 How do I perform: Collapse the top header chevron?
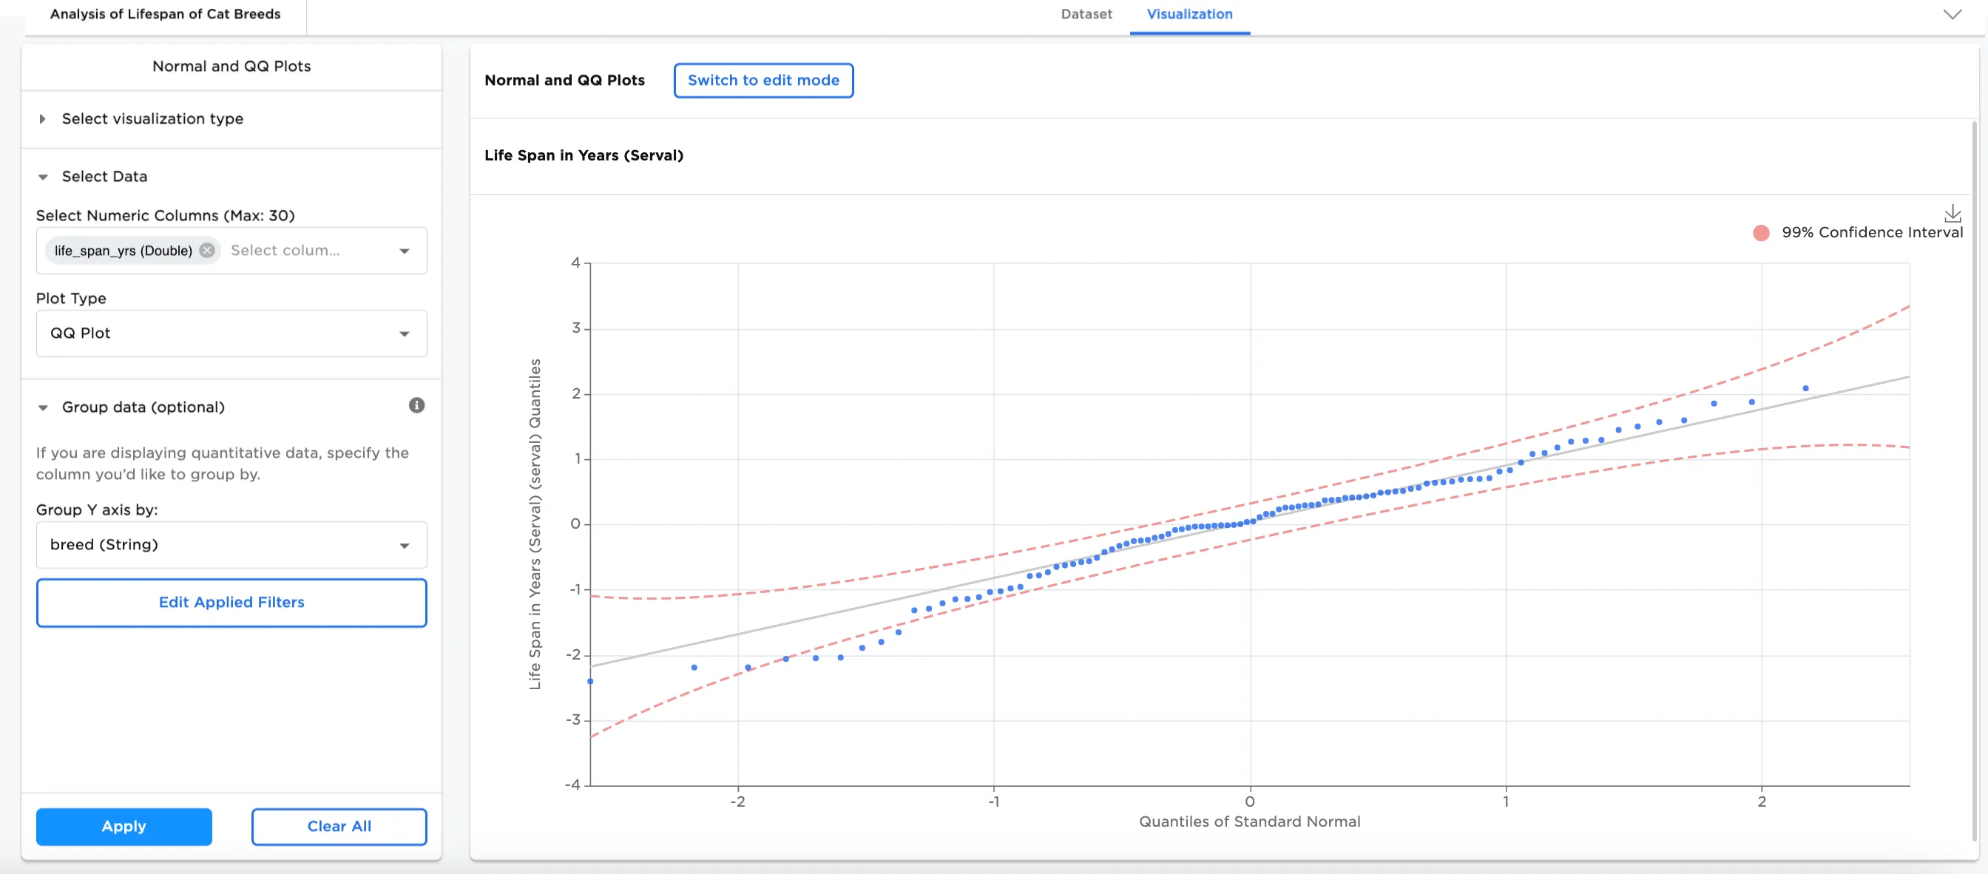tap(1952, 15)
